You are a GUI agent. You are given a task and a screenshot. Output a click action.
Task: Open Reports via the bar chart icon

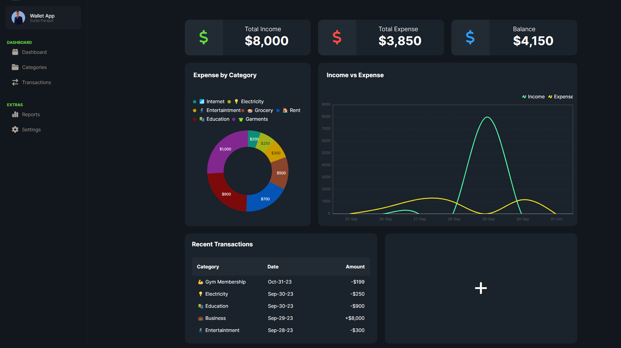(15, 114)
